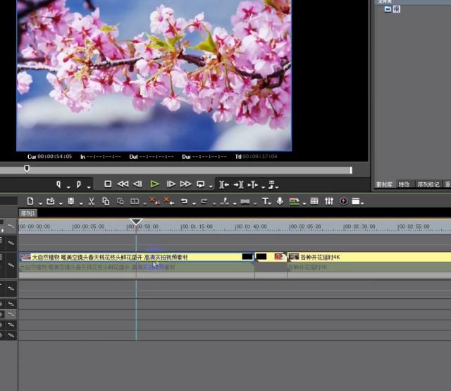Click the Replace Clip icon
451x391 pixels.
pyautogui.click(x=135, y=201)
